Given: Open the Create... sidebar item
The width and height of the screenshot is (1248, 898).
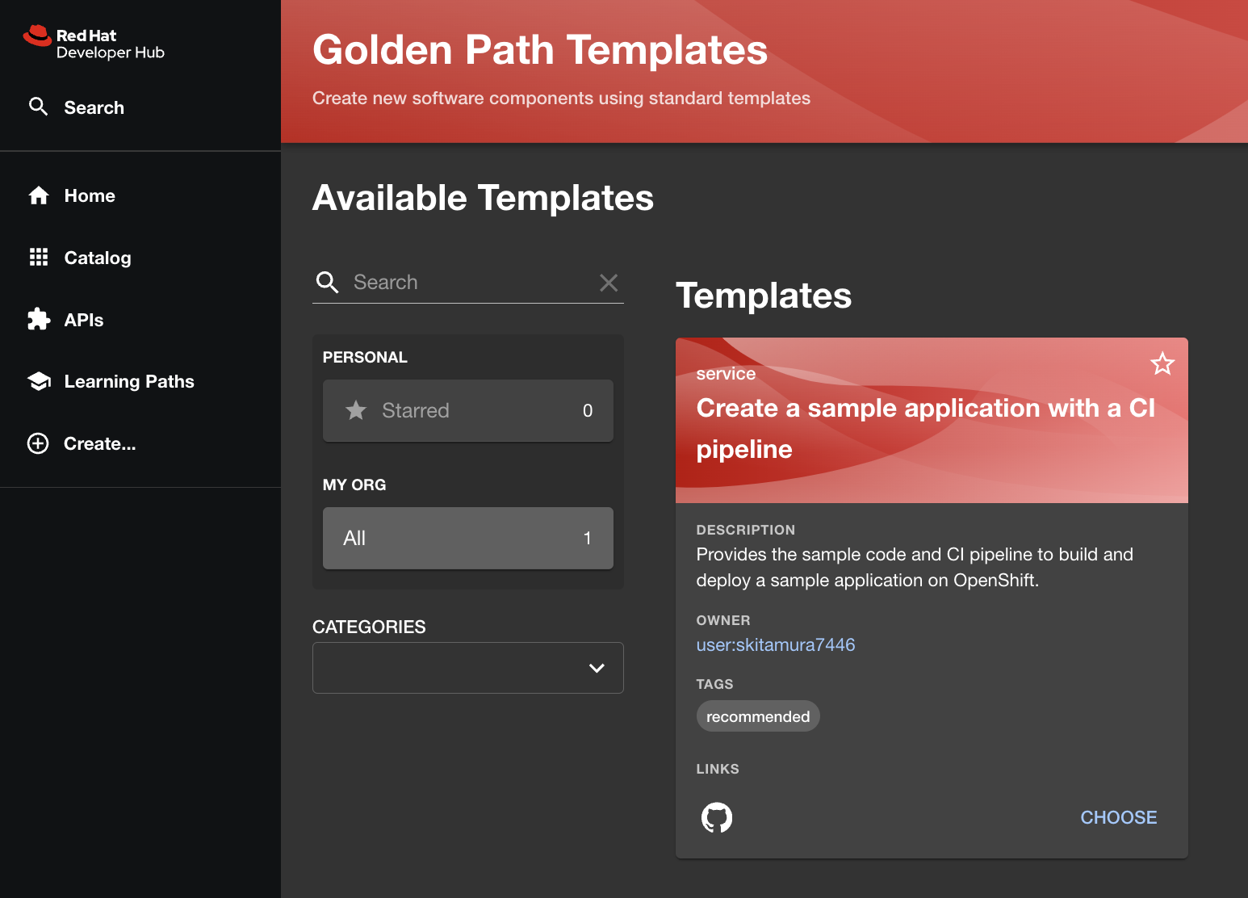Looking at the screenshot, I should 140,443.
